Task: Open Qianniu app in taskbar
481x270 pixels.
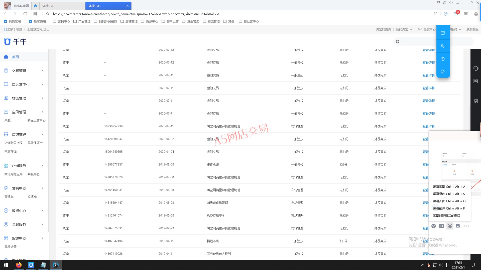Action: pyautogui.click(x=31, y=265)
